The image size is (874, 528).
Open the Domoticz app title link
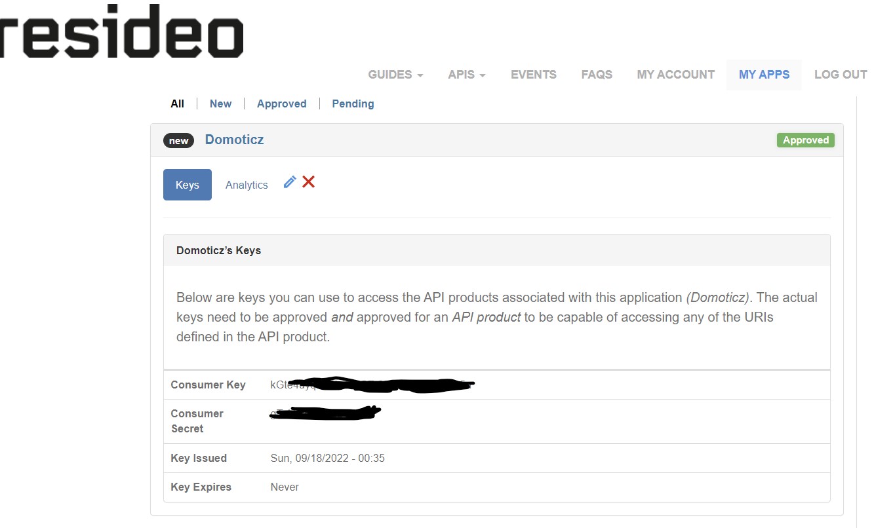point(234,140)
